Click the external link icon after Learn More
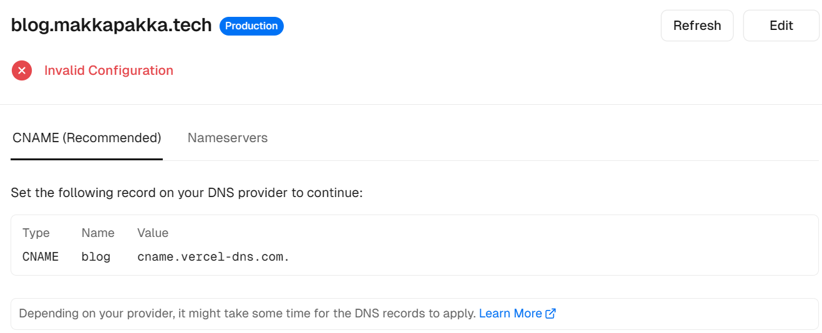The width and height of the screenshot is (822, 333). [x=551, y=314]
